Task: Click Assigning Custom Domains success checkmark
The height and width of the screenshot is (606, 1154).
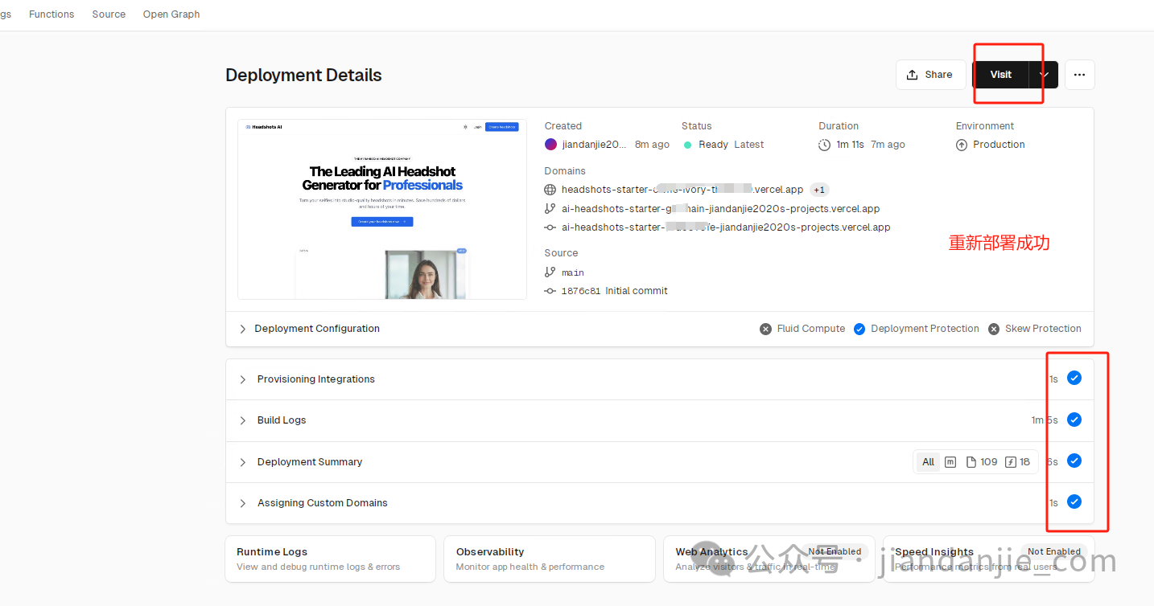Action: pyautogui.click(x=1074, y=502)
